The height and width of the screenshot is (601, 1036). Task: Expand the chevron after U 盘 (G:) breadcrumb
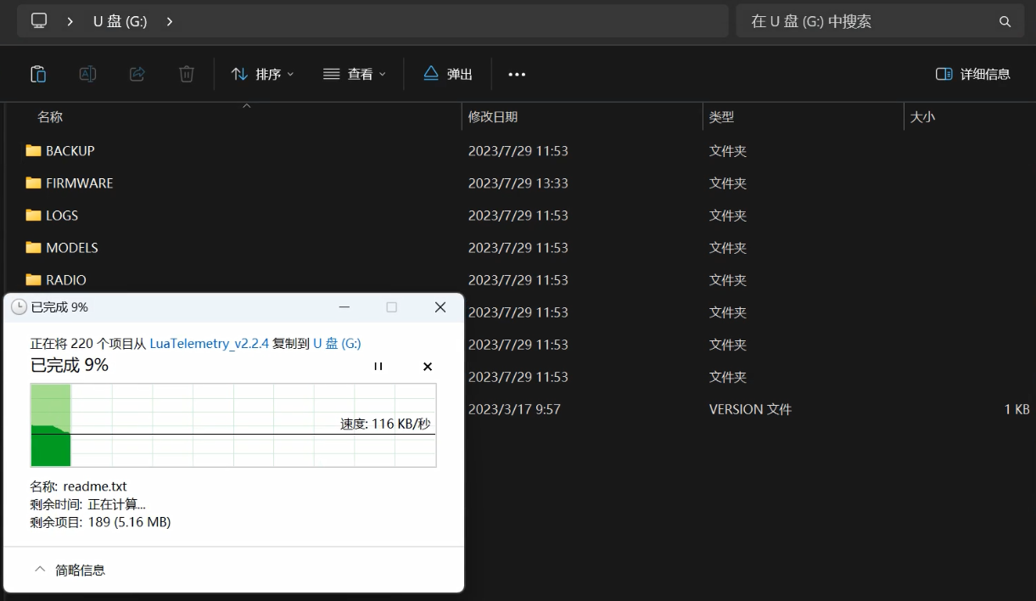point(170,21)
